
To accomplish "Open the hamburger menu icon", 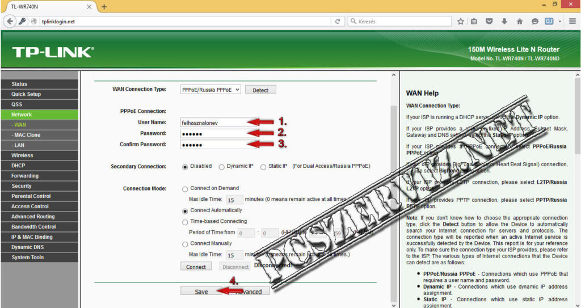I will coord(572,22).
